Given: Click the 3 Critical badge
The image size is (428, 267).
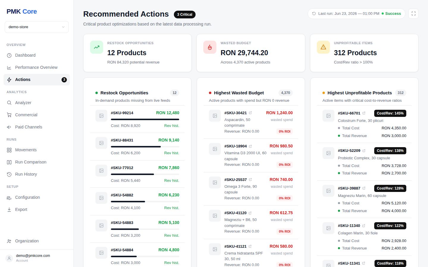Looking at the screenshot, I should click(x=185, y=15).
